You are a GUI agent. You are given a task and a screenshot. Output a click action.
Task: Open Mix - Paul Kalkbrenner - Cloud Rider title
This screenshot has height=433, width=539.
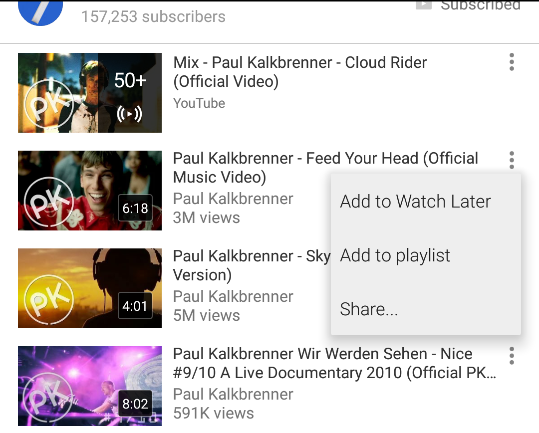(x=300, y=72)
